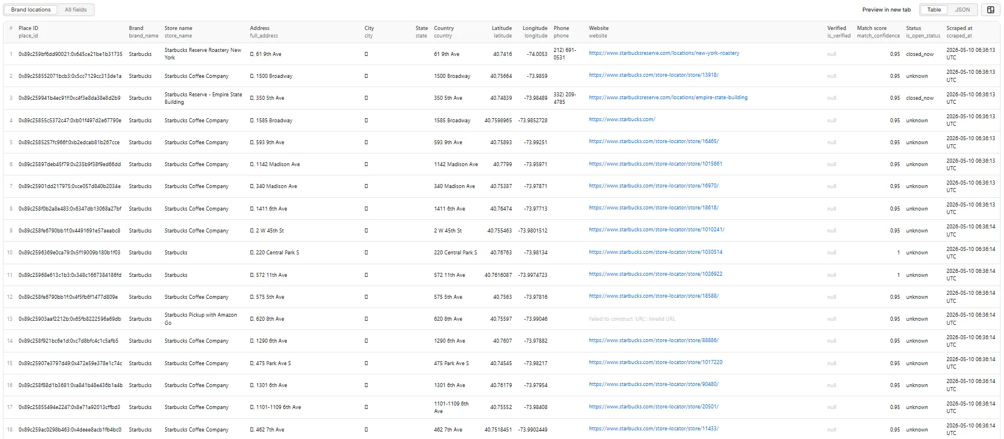Click place ID 0x89c25855c5372c47:0xb01f497d2e67790e
The height and width of the screenshot is (439, 1004).
tap(70, 121)
